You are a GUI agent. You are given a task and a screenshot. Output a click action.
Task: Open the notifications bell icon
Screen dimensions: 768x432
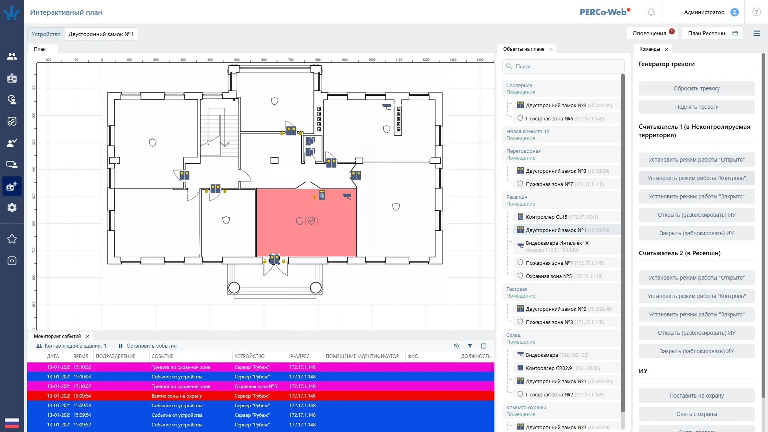tap(651, 12)
